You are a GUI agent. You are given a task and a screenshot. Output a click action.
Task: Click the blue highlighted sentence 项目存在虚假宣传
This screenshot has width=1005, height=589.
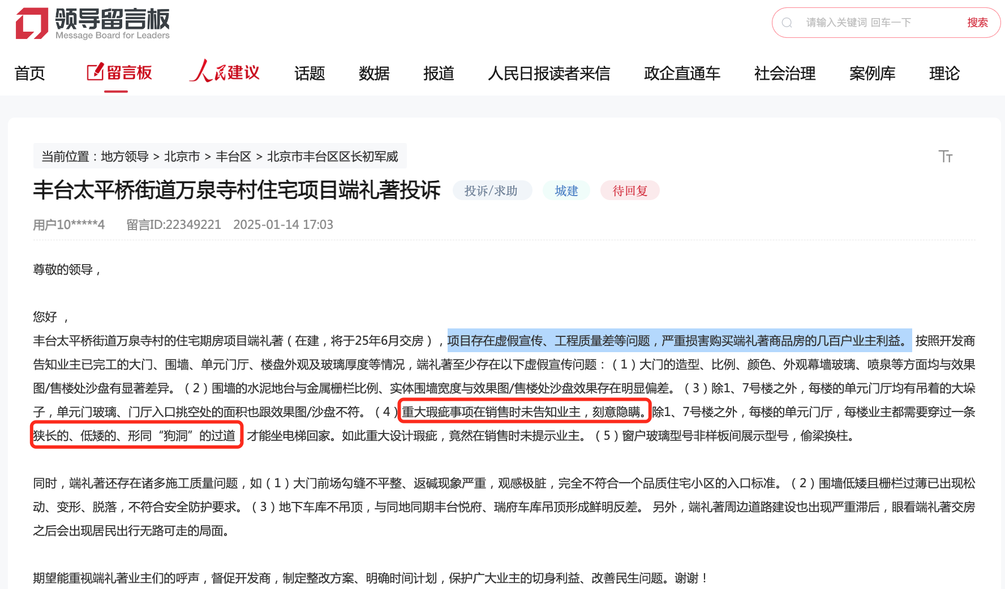coord(680,341)
